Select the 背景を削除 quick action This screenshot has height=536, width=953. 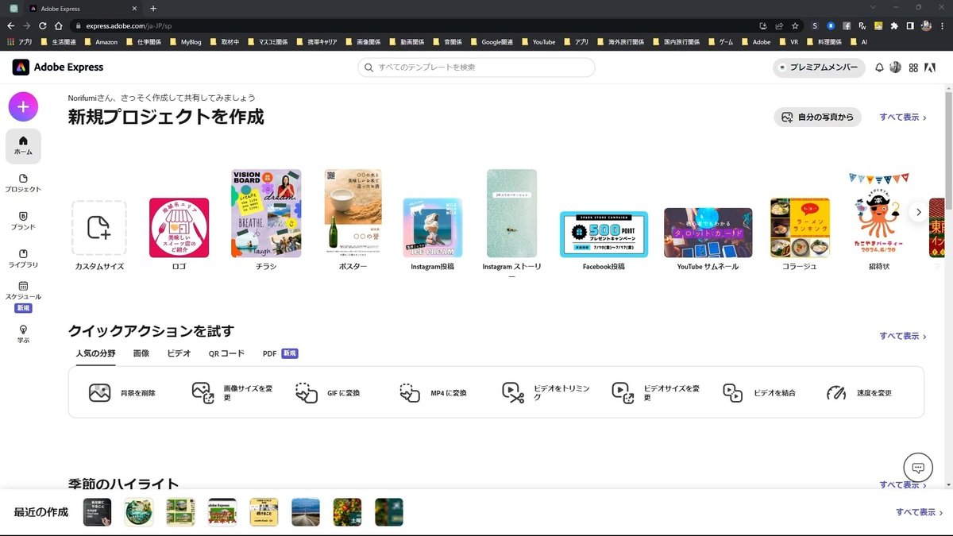(x=123, y=392)
